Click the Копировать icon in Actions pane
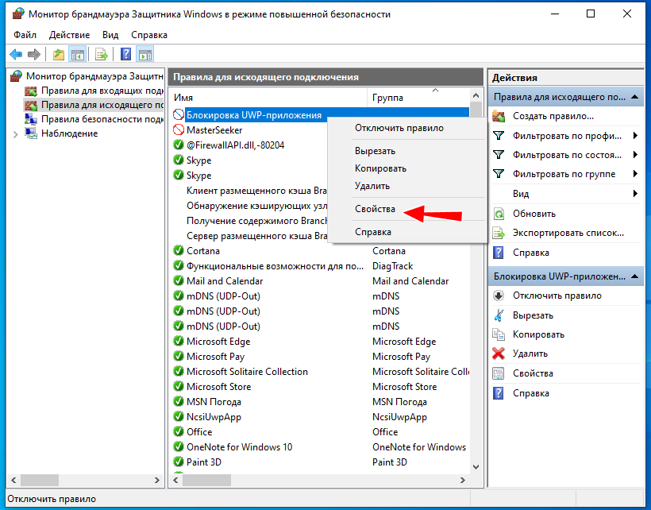This screenshot has width=651, height=510. pos(499,334)
